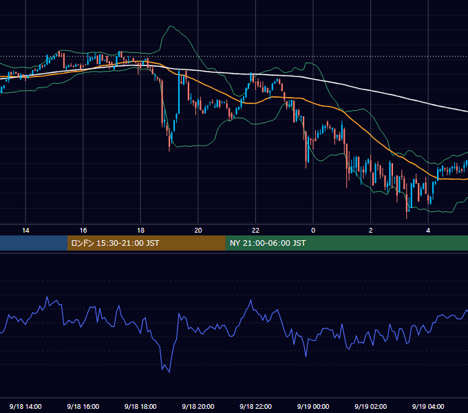Screen dimensions: 468x413
Task: Click the 9/18 20:00 time label
Action: tap(198, 406)
